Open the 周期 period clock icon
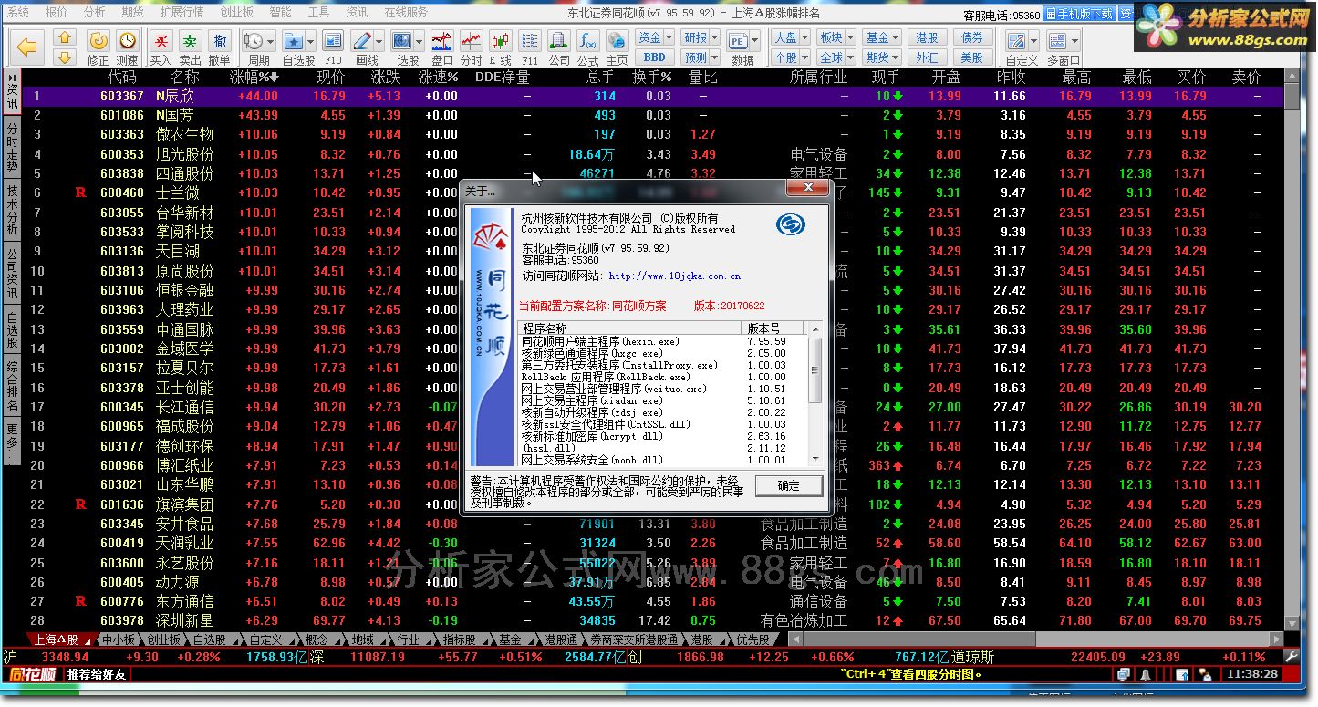This screenshot has height=707, width=1318. point(254,41)
